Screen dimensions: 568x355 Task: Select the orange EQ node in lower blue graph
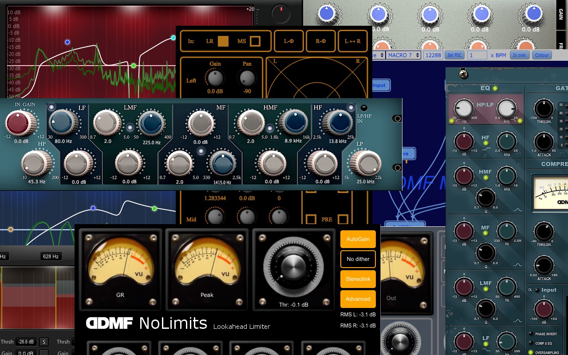point(11,229)
